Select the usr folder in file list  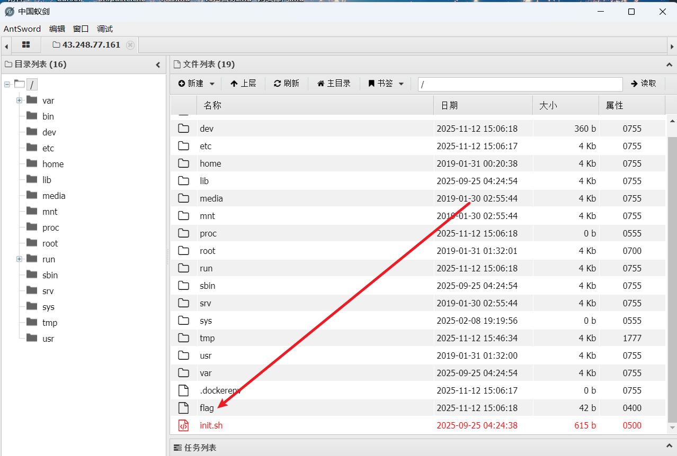206,355
